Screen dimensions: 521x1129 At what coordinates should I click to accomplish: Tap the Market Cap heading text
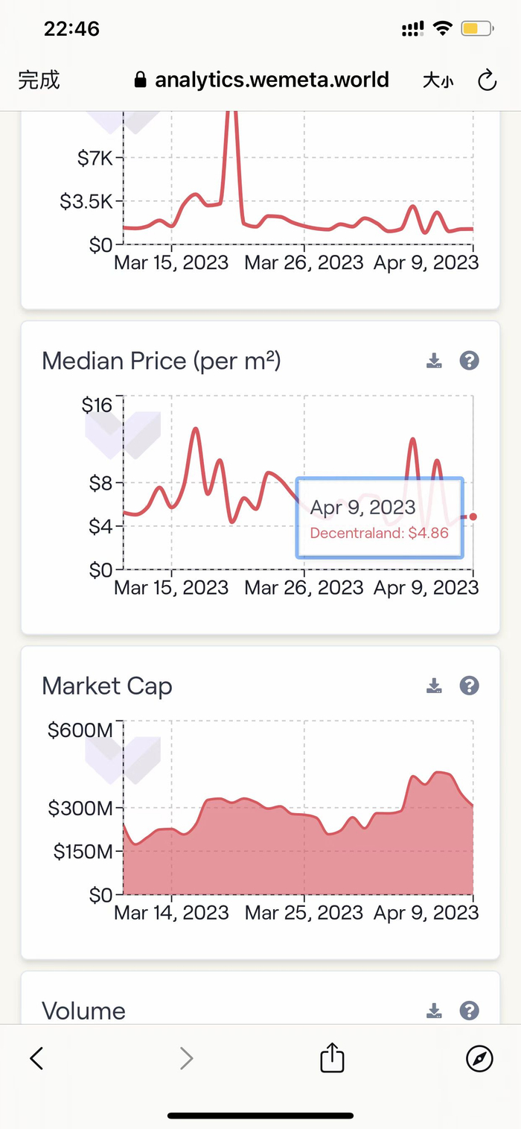coord(107,686)
